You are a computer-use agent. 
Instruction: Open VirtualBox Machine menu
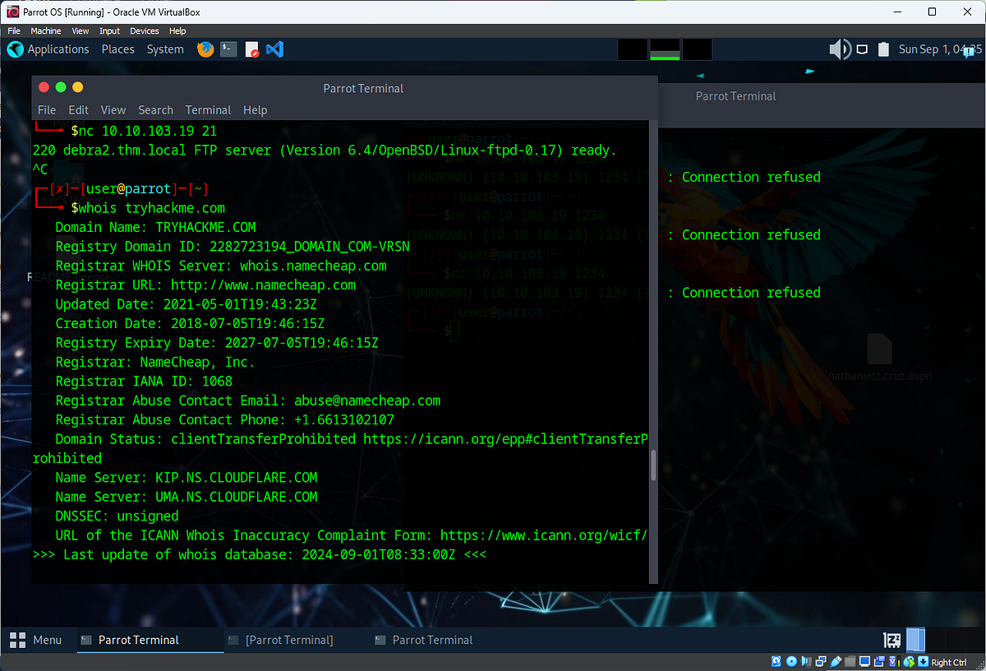point(46,31)
